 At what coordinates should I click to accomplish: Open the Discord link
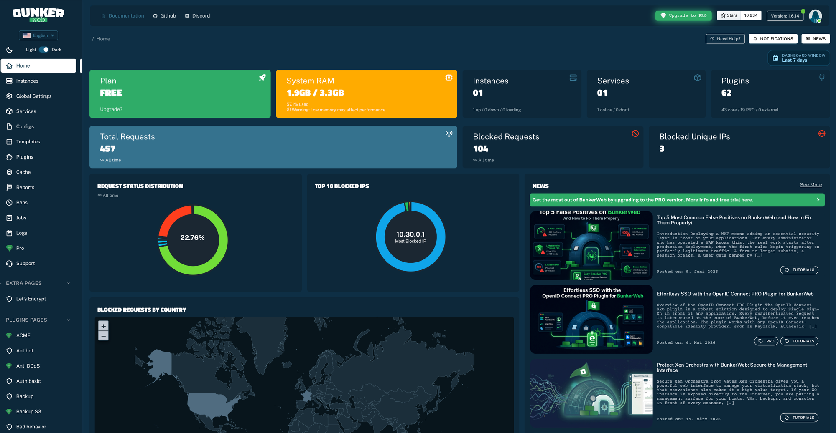click(x=198, y=16)
